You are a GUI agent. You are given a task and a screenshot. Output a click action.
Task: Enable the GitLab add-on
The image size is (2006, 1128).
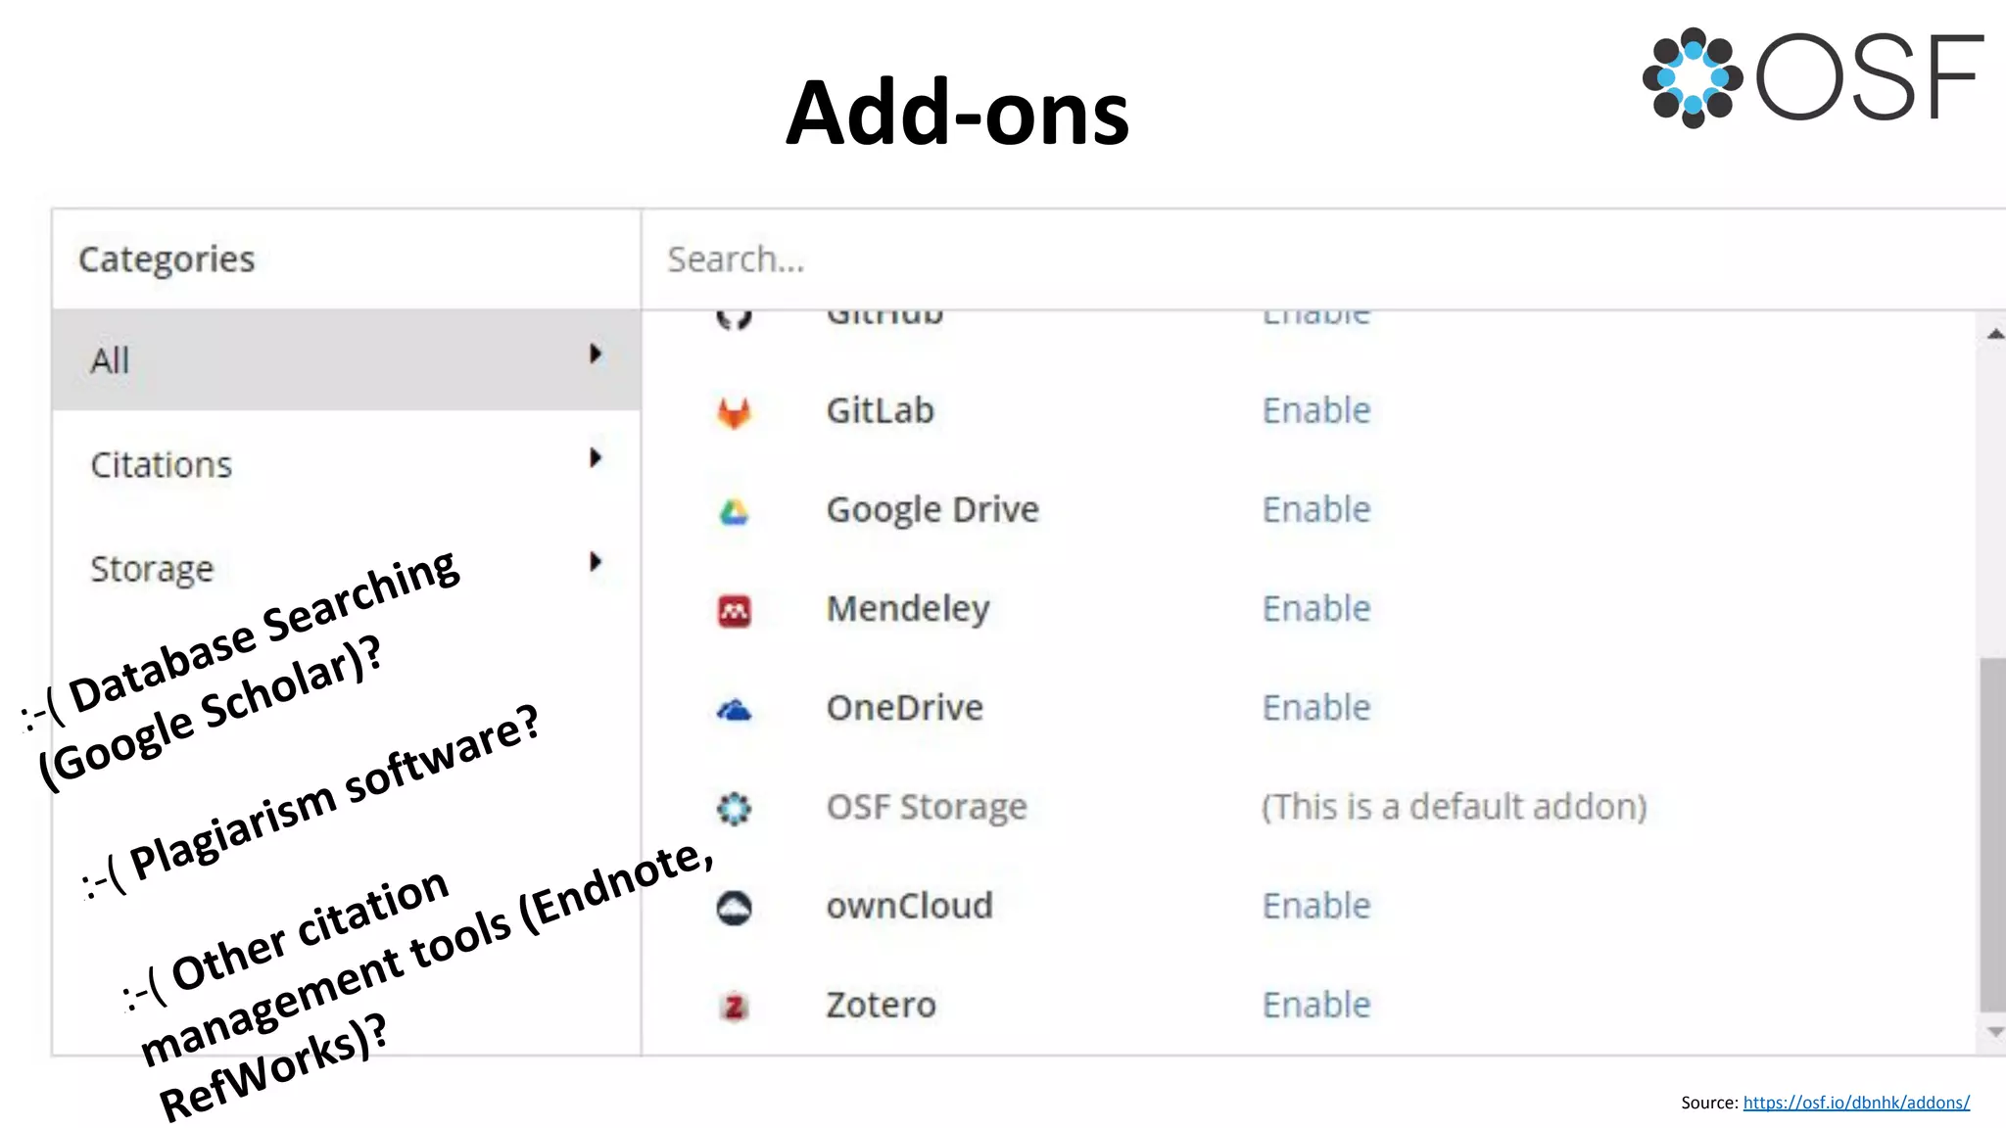[x=1315, y=411]
